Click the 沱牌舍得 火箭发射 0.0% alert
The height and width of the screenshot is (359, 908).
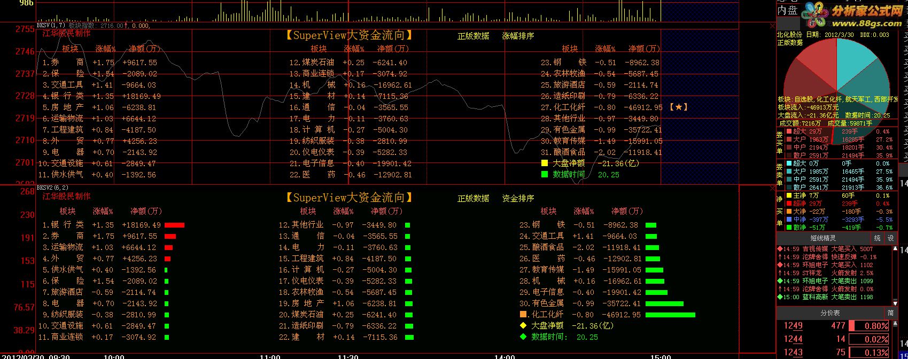pos(825,289)
